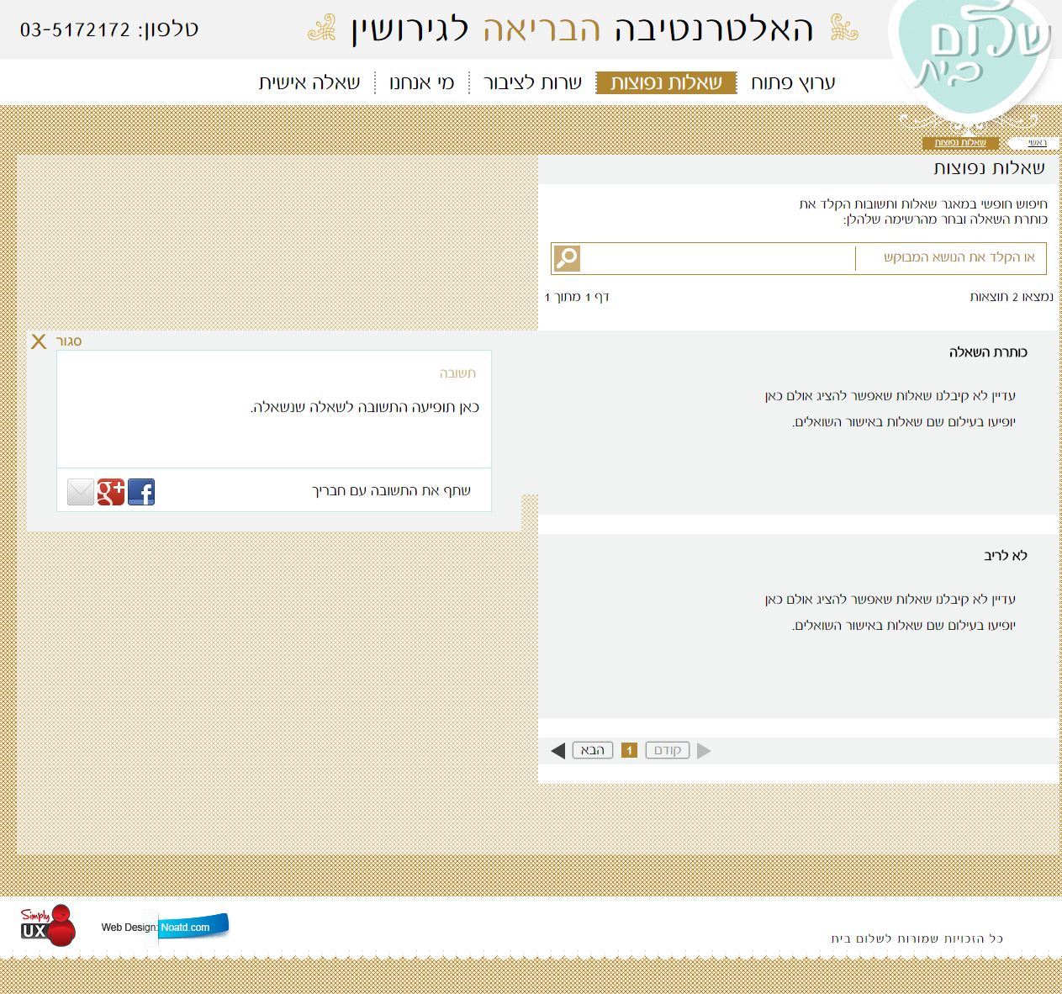Click the search magnifier icon

[x=567, y=258]
